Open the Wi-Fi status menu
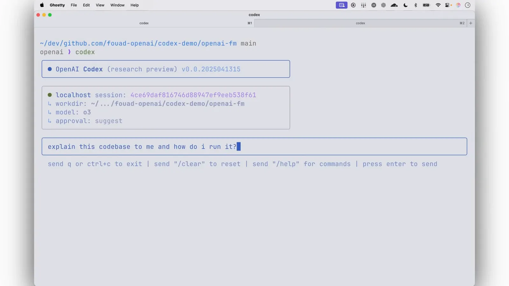Image resolution: width=509 pixels, height=286 pixels. (x=438, y=5)
